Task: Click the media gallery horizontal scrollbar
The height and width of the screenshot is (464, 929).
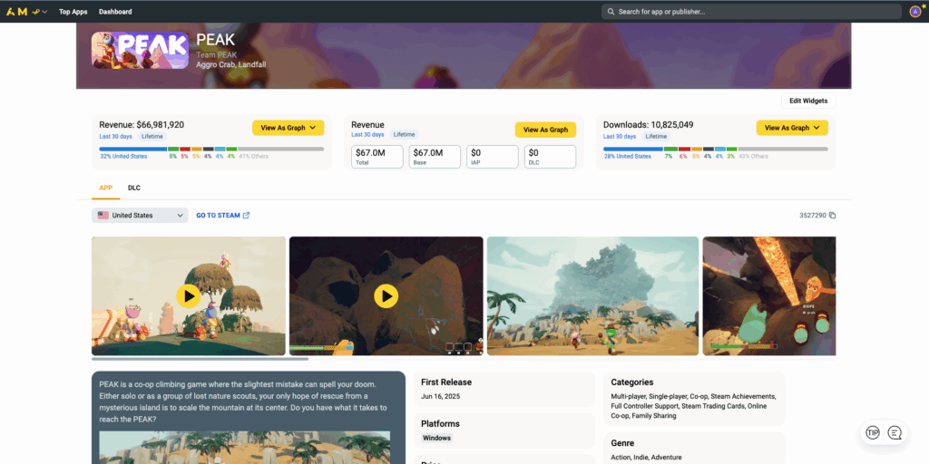Action: point(200,359)
